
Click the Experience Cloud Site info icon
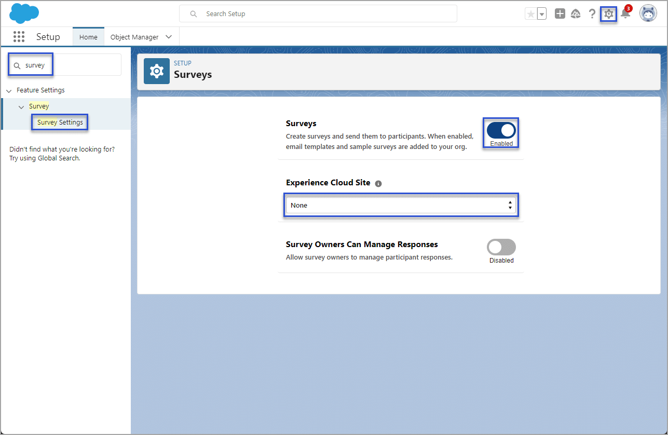[378, 183]
